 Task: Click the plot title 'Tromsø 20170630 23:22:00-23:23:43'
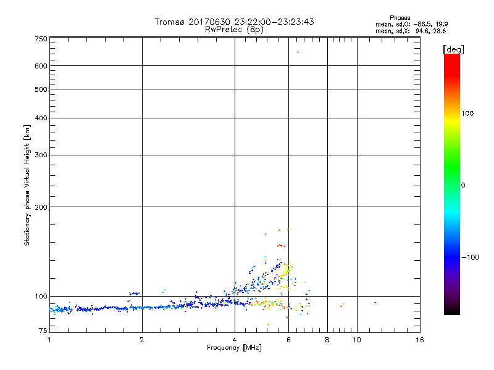coord(234,22)
